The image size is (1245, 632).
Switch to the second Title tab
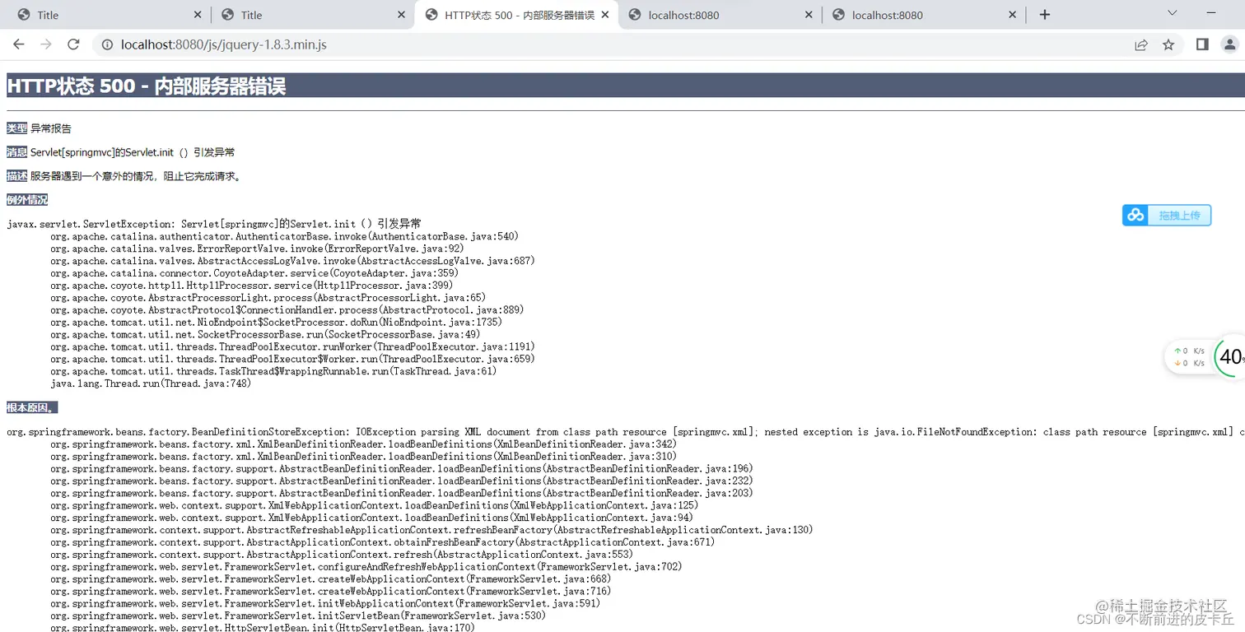coord(311,15)
